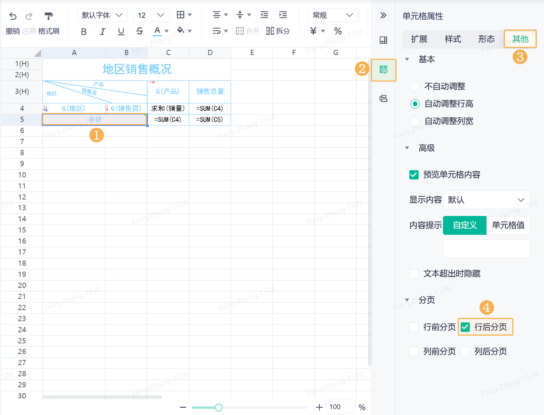
Task: Click the decrease indent icon
Action: point(264,15)
